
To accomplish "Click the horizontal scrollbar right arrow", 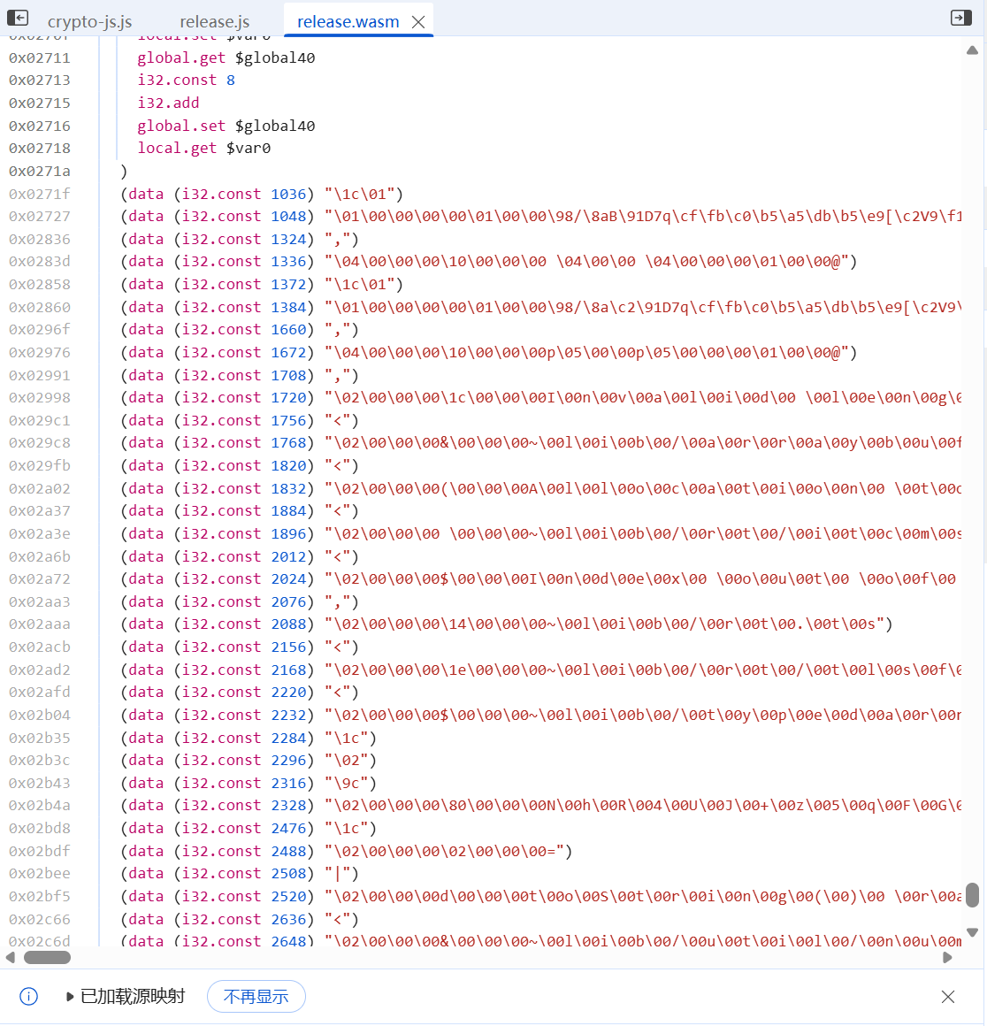I will 947,957.
